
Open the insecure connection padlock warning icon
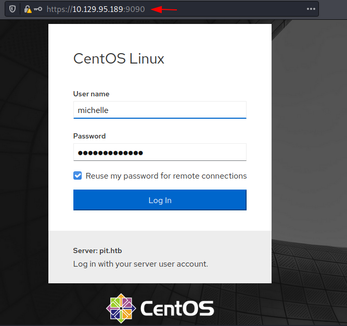coord(28,9)
